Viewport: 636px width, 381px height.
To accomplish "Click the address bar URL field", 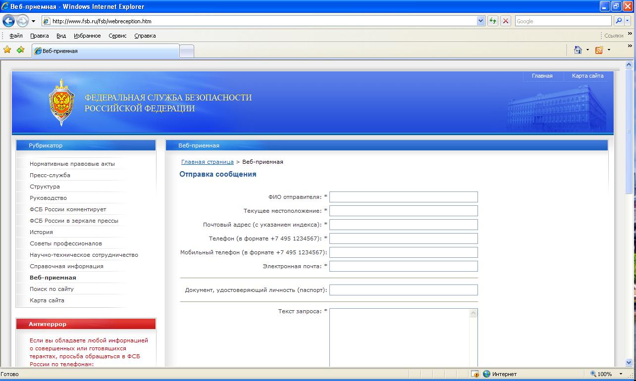I will (259, 21).
